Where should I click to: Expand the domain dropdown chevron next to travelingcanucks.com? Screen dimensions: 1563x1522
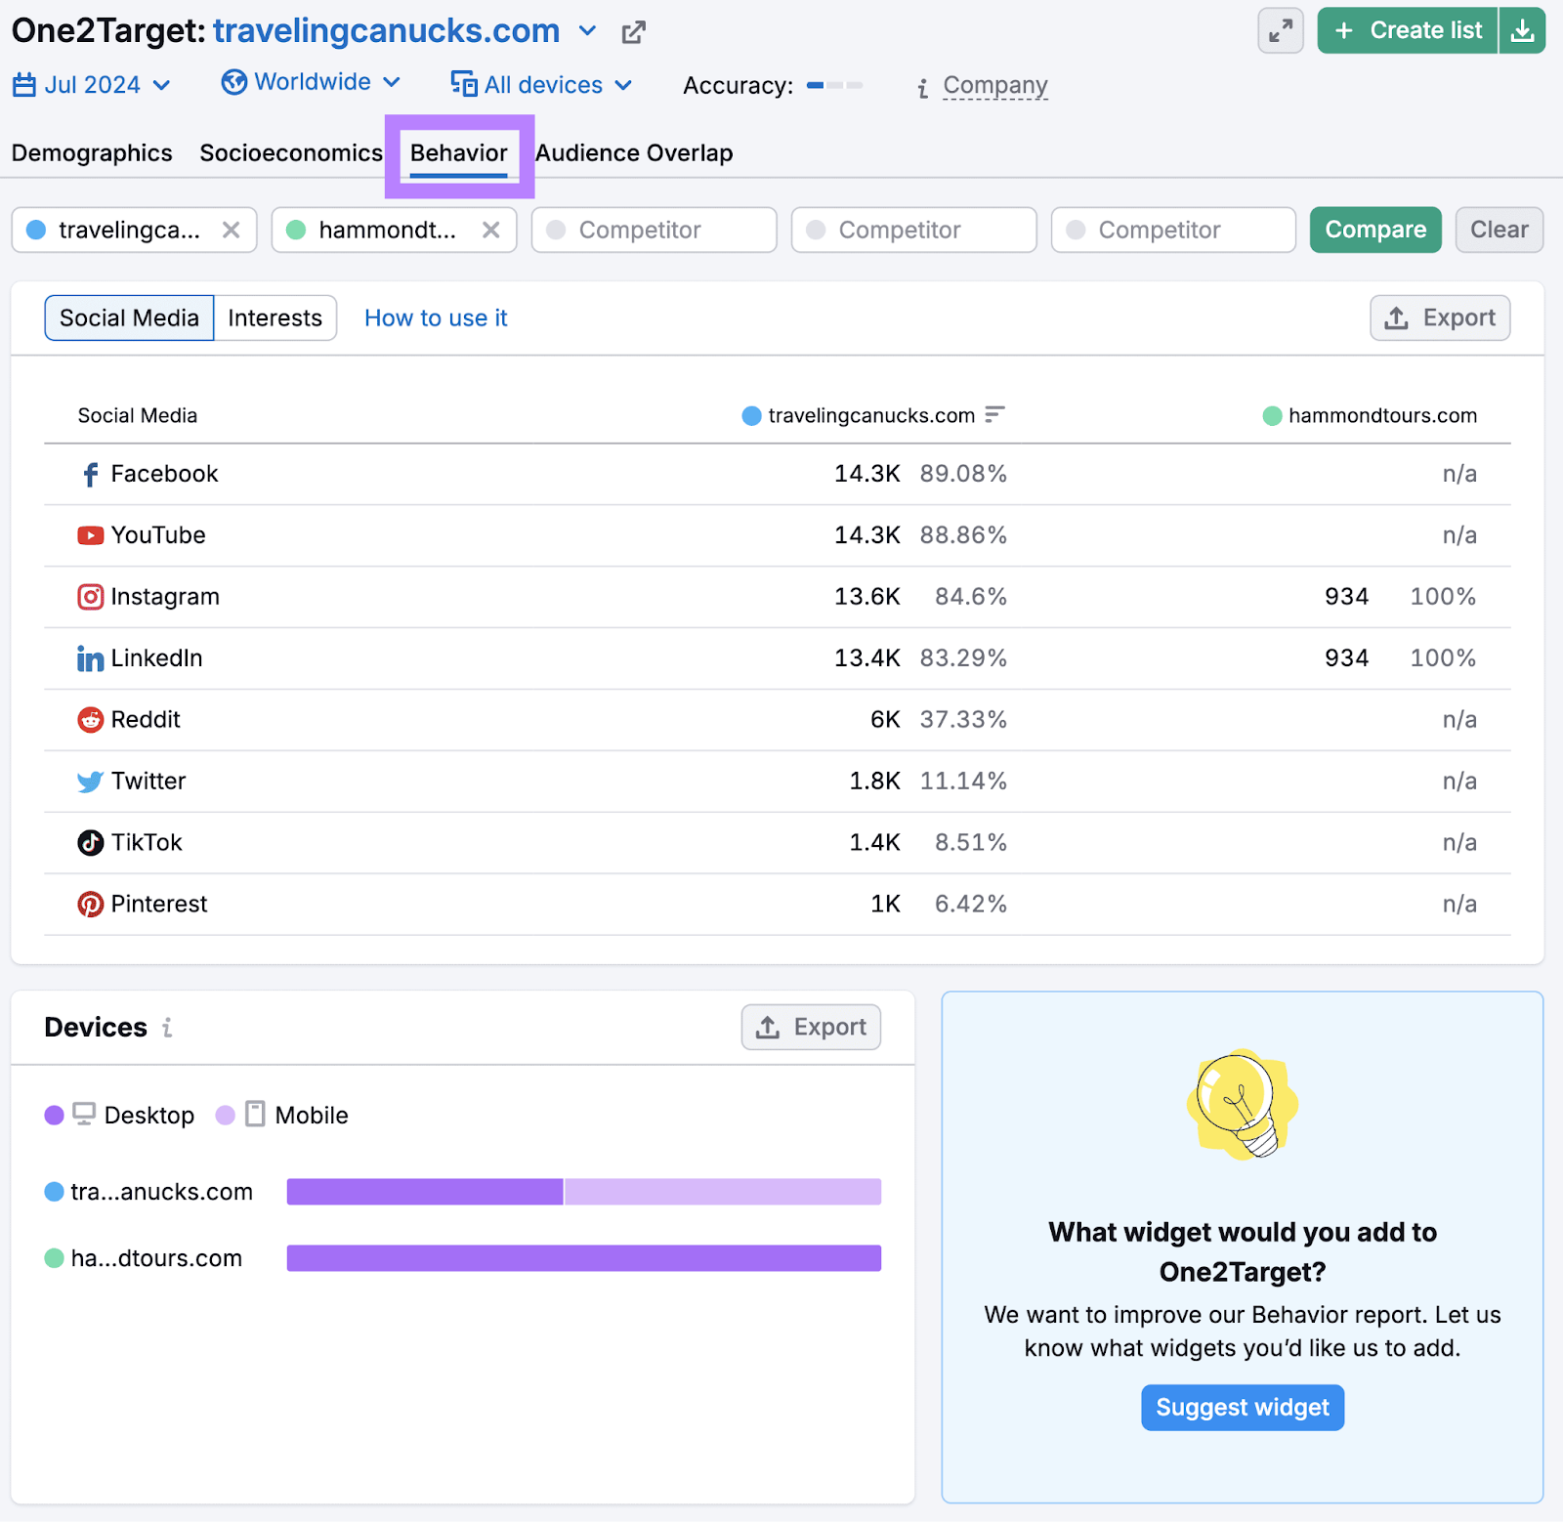tap(587, 30)
